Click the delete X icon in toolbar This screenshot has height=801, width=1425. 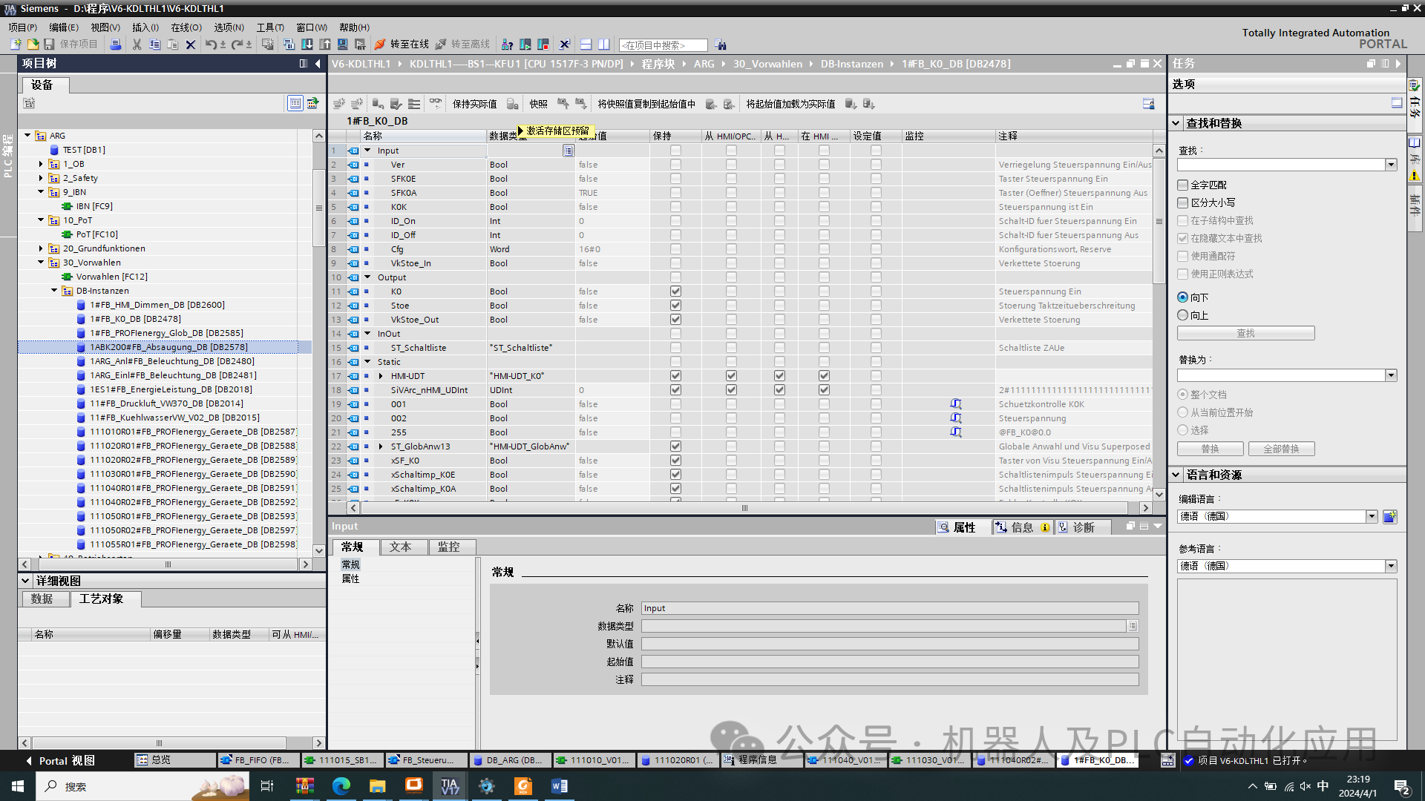[x=191, y=44]
